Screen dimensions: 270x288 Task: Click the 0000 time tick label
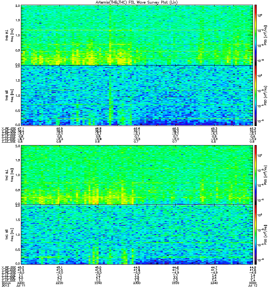click(x=253, y=283)
